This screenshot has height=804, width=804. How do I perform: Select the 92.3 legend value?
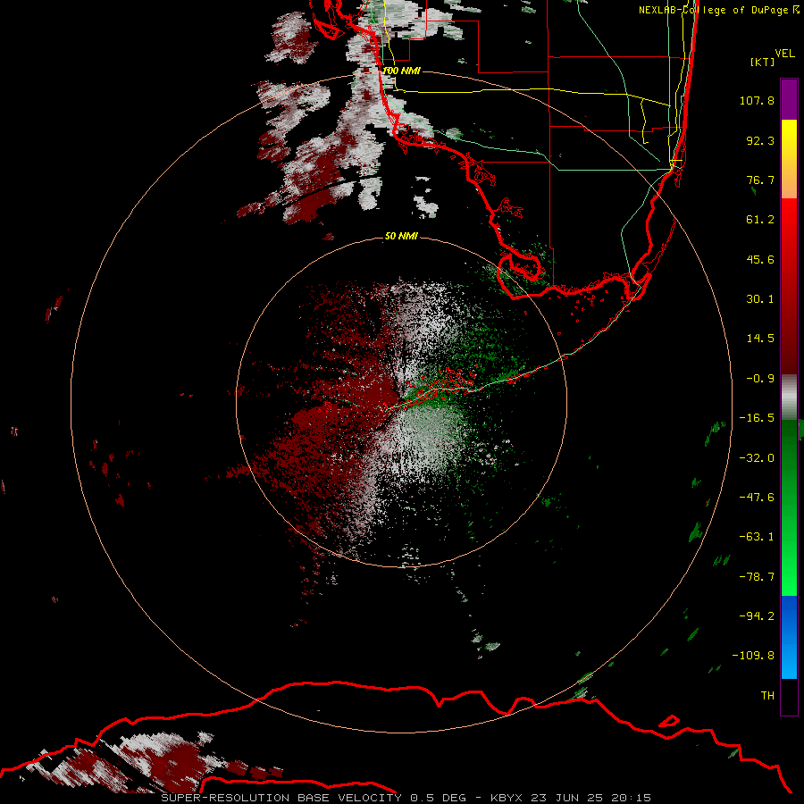[x=760, y=140]
